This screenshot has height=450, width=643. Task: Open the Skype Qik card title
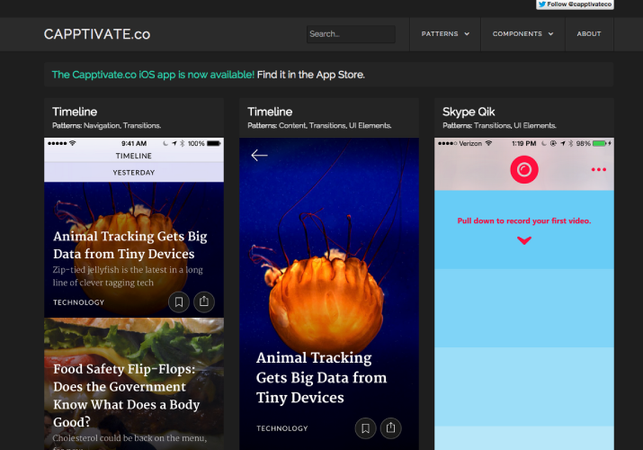(x=469, y=112)
